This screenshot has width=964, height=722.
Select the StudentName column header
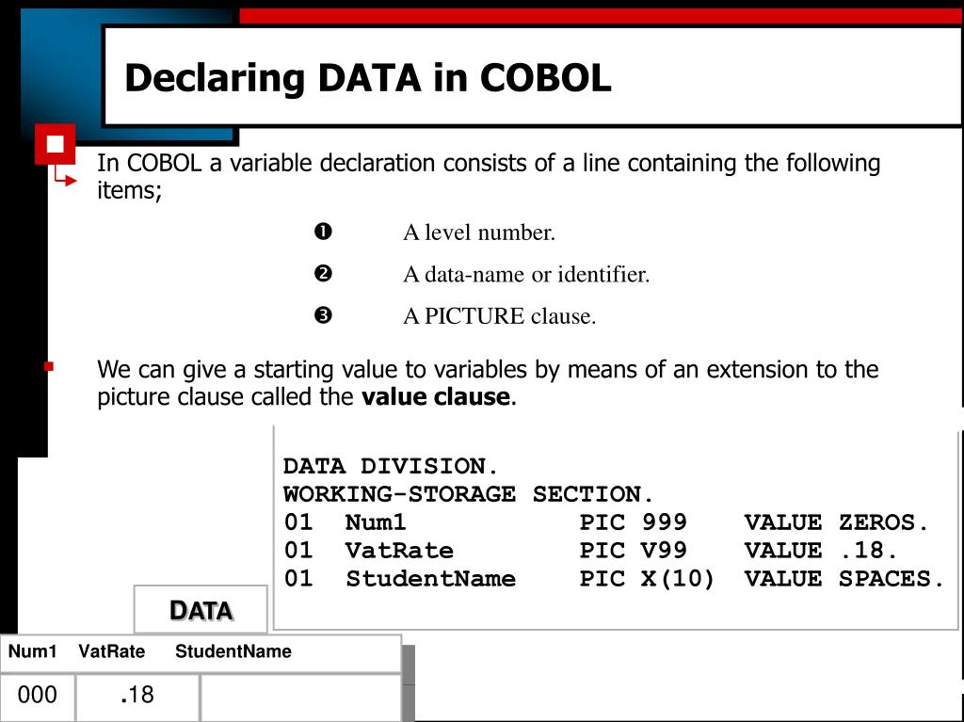tap(233, 651)
